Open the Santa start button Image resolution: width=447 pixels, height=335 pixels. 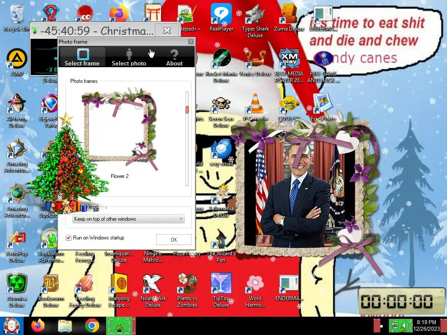(x=11, y=326)
